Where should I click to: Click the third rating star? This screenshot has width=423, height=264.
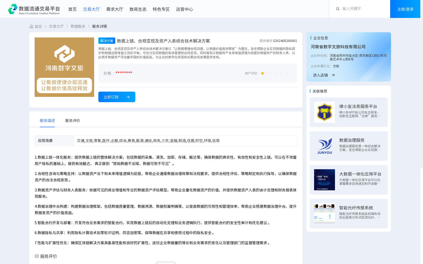pyautogui.click(x=275, y=73)
